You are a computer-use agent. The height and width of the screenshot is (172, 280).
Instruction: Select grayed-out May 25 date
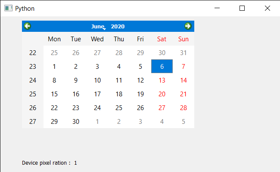pos(54,53)
